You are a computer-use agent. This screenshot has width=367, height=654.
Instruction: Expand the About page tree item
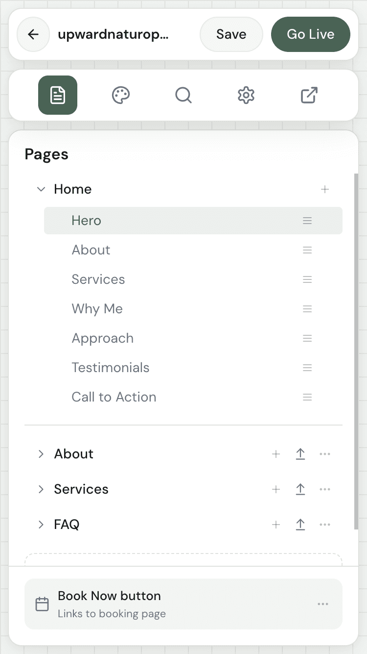tap(41, 454)
